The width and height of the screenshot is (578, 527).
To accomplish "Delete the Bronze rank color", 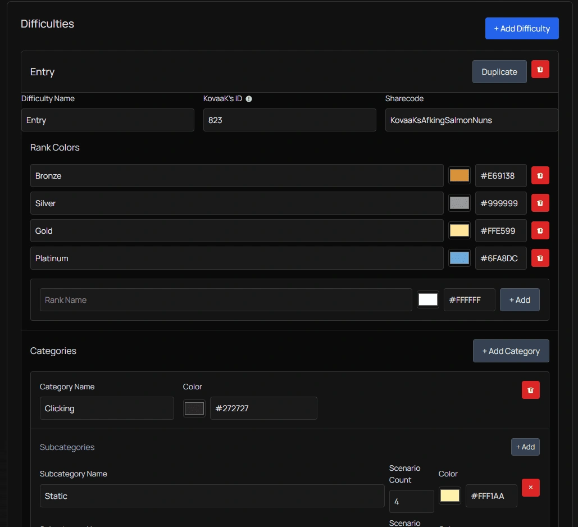I will [x=539, y=175].
